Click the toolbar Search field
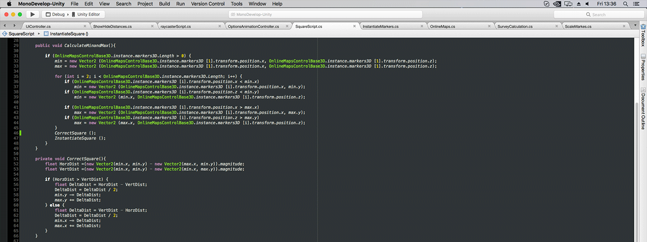The width and height of the screenshot is (647, 242). click(598, 15)
